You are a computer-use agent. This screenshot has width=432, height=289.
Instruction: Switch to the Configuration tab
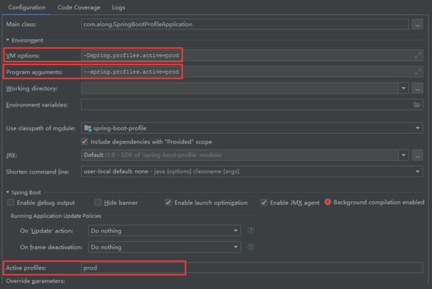27,7
